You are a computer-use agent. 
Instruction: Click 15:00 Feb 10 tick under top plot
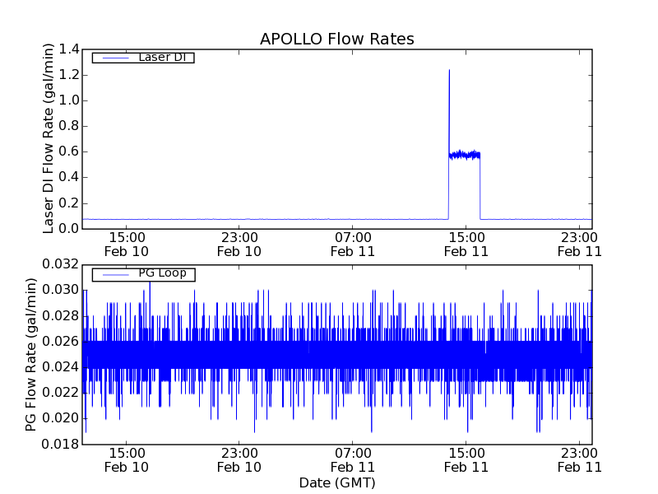(126, 244)
